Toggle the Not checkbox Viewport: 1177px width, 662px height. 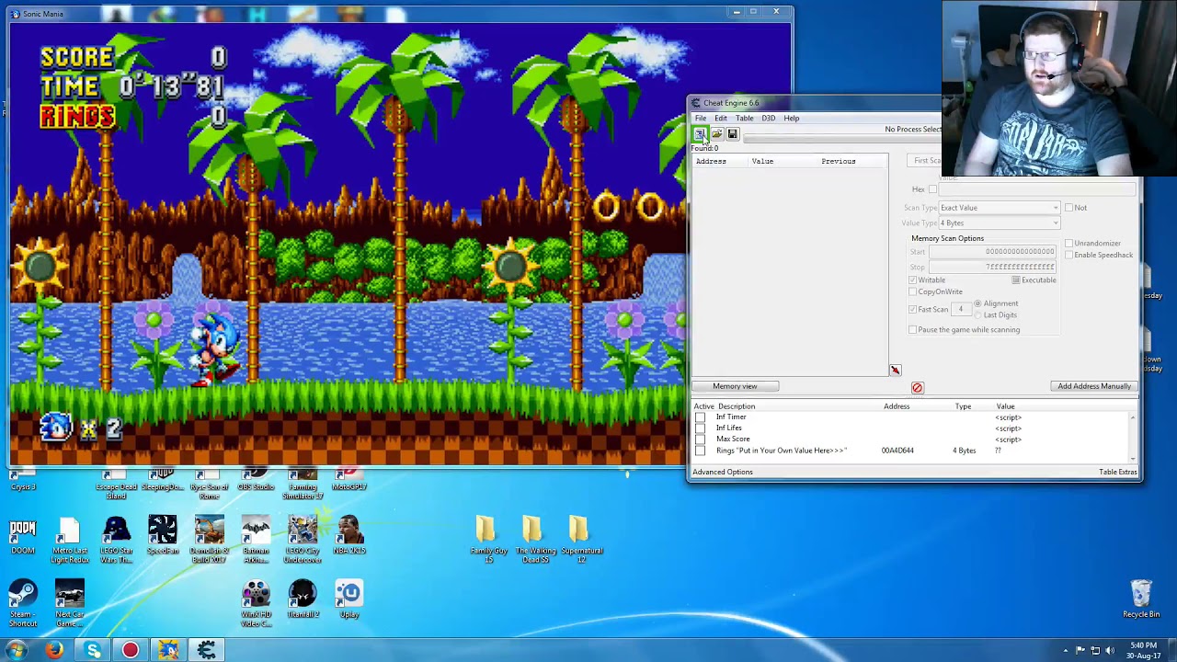coord(1068,208)
